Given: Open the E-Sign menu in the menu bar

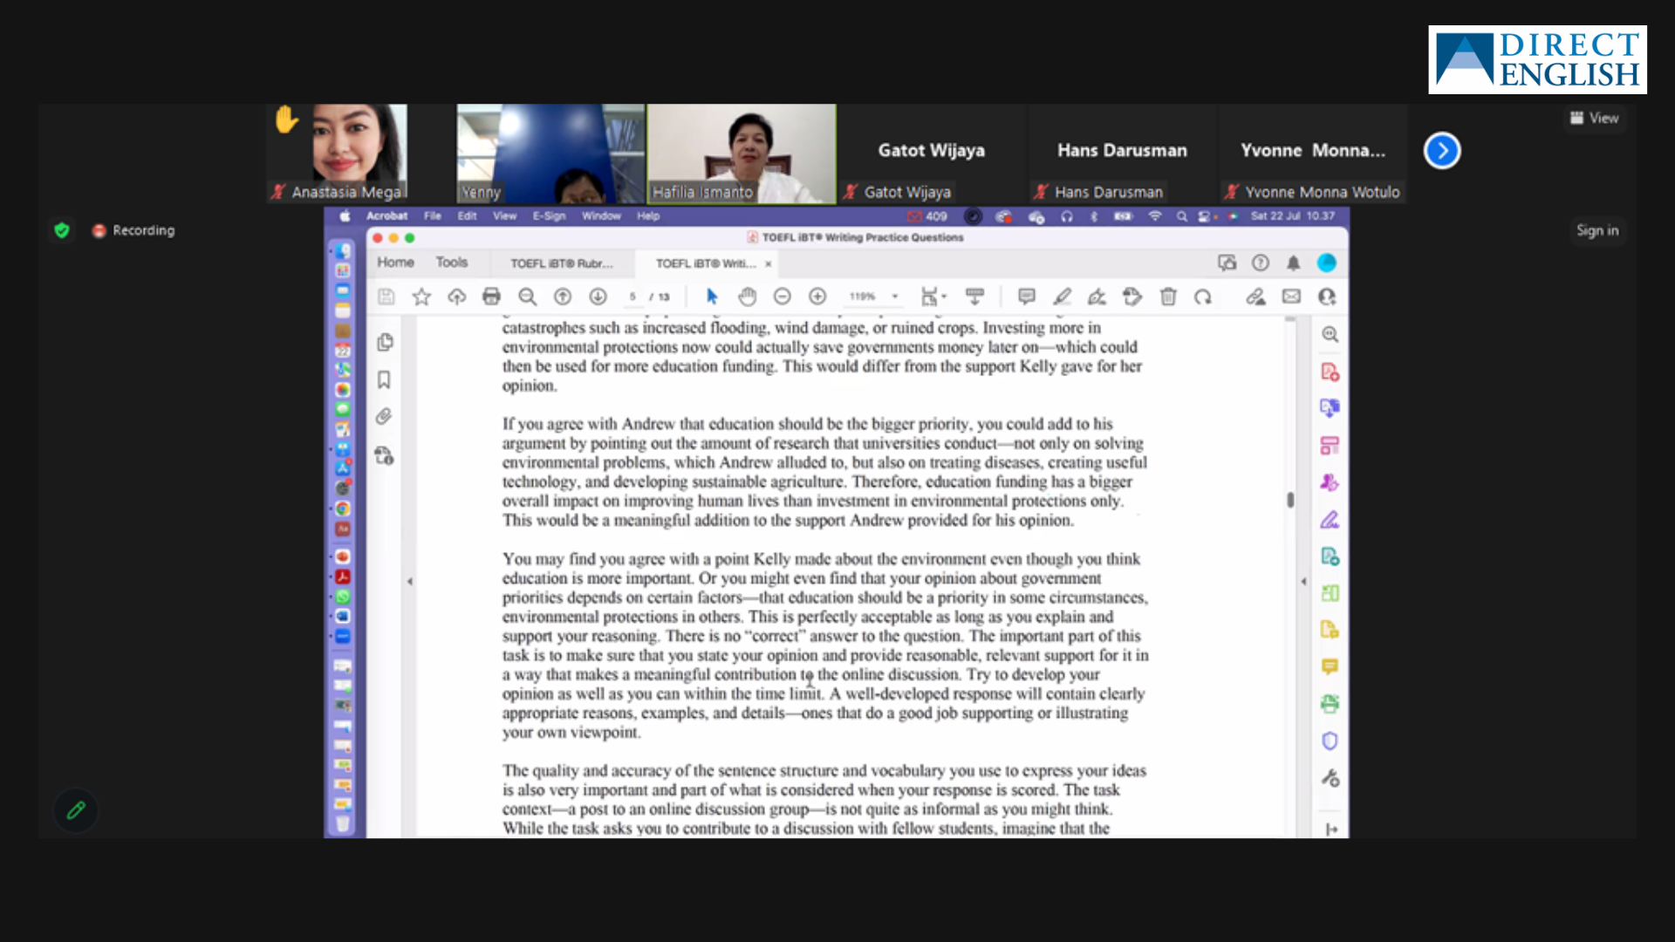Looking at the screenshot, I should tap(549, 215).
